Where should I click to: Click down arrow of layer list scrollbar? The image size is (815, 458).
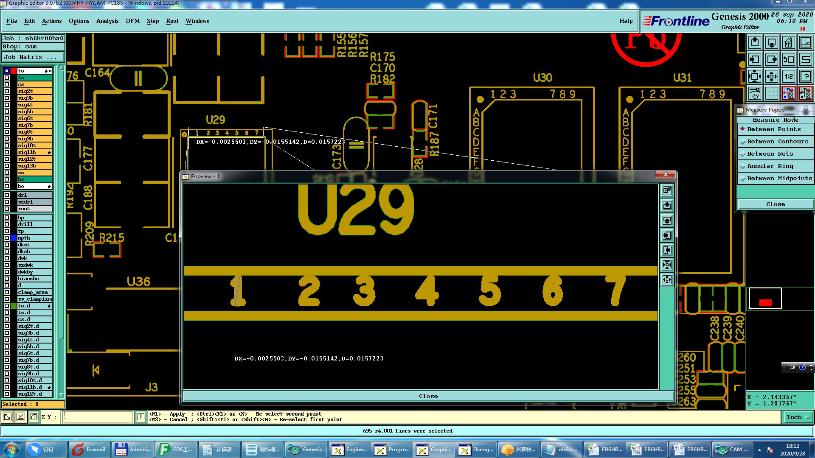point(62,395)
